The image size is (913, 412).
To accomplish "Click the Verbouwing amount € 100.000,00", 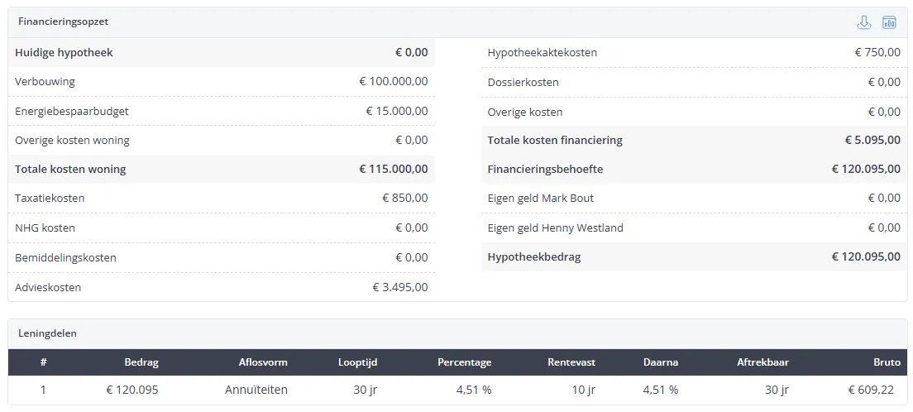I will pyautogui.click(x=394, y=82).
